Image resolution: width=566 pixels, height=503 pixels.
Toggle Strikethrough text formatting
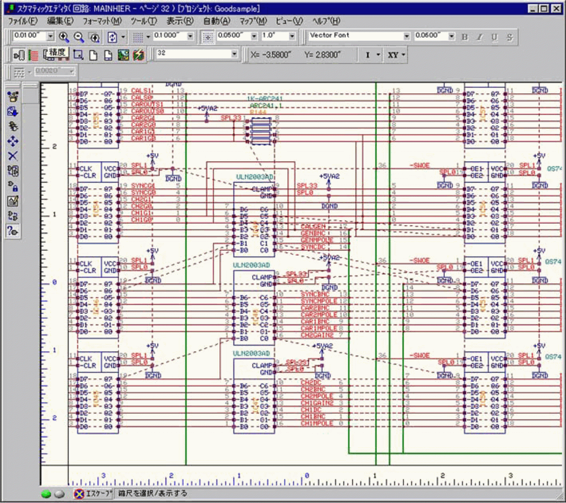coord(509,37)
